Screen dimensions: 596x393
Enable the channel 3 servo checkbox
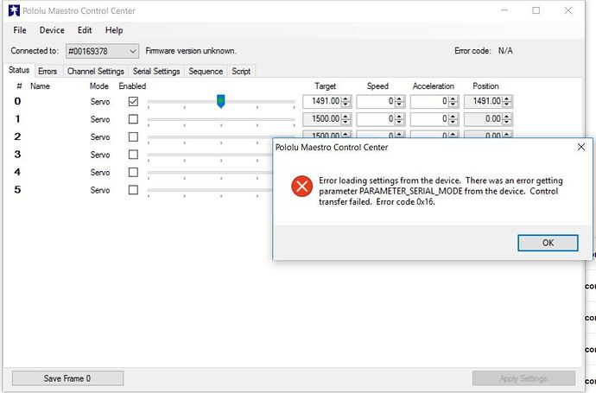point(133,155)
